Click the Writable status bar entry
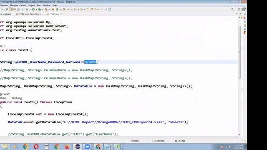This screenshot has width=267, height=150. (x=135, y=141)
